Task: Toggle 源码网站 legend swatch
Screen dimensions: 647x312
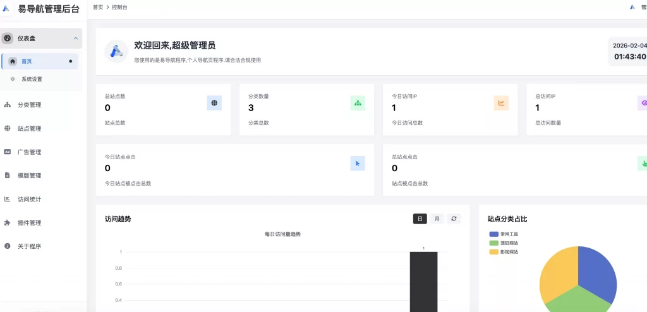Action: point(494,243)
